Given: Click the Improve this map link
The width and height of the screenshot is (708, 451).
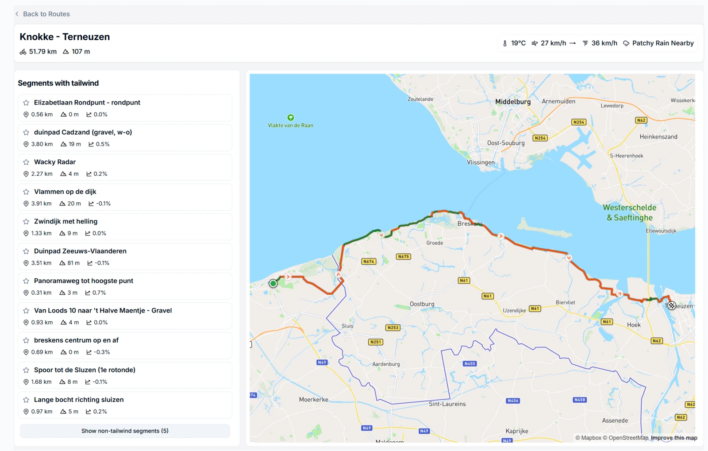Looking at the screenshot, I should tap(673, 438).
